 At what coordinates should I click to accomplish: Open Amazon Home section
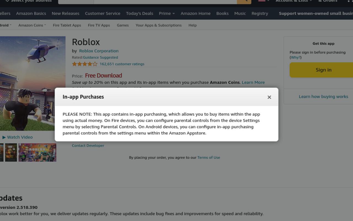(x=196, y=13)
